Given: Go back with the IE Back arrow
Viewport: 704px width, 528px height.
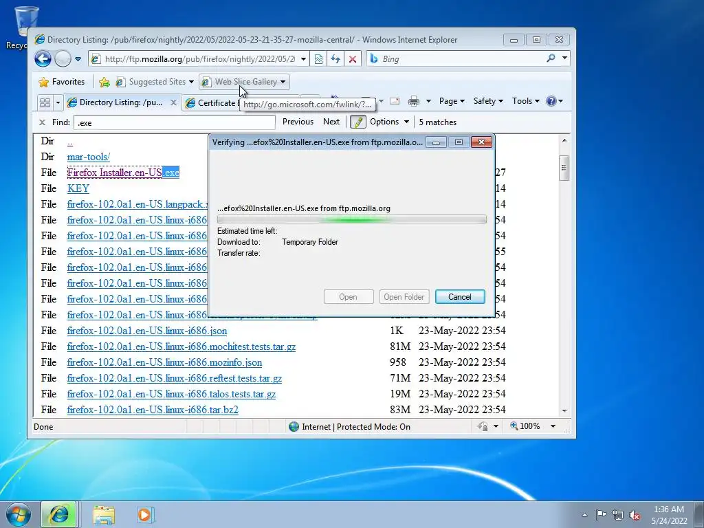Looking at the screenshot, I should pos(43,59).
